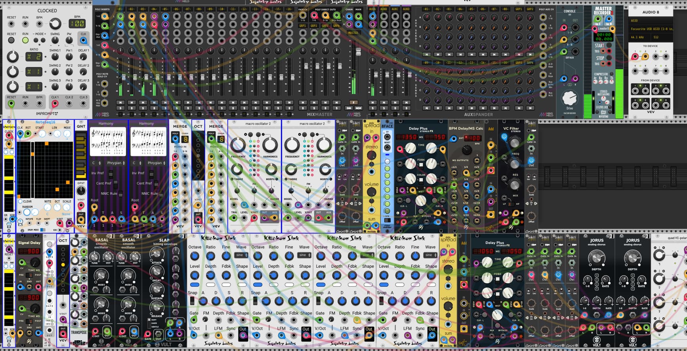Toggle the right Harmony NNIC Rule switch
The width and height of the screenshot is (687, 351).
[161, 194]
